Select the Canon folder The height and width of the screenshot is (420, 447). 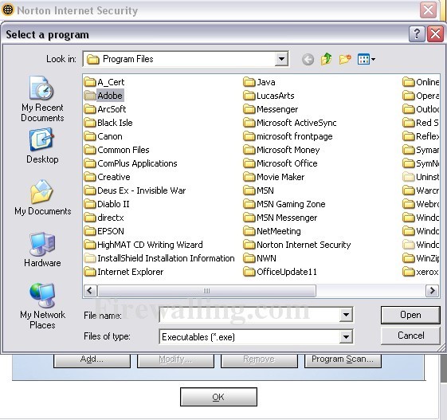[104, 136]
